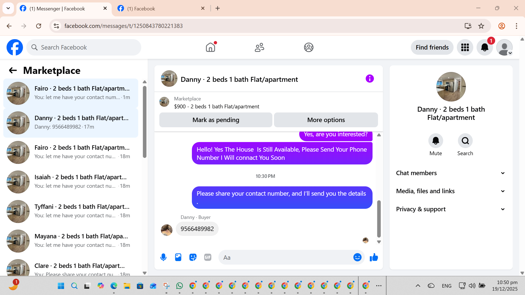Click the Aa message input field

tap(286, 257)
